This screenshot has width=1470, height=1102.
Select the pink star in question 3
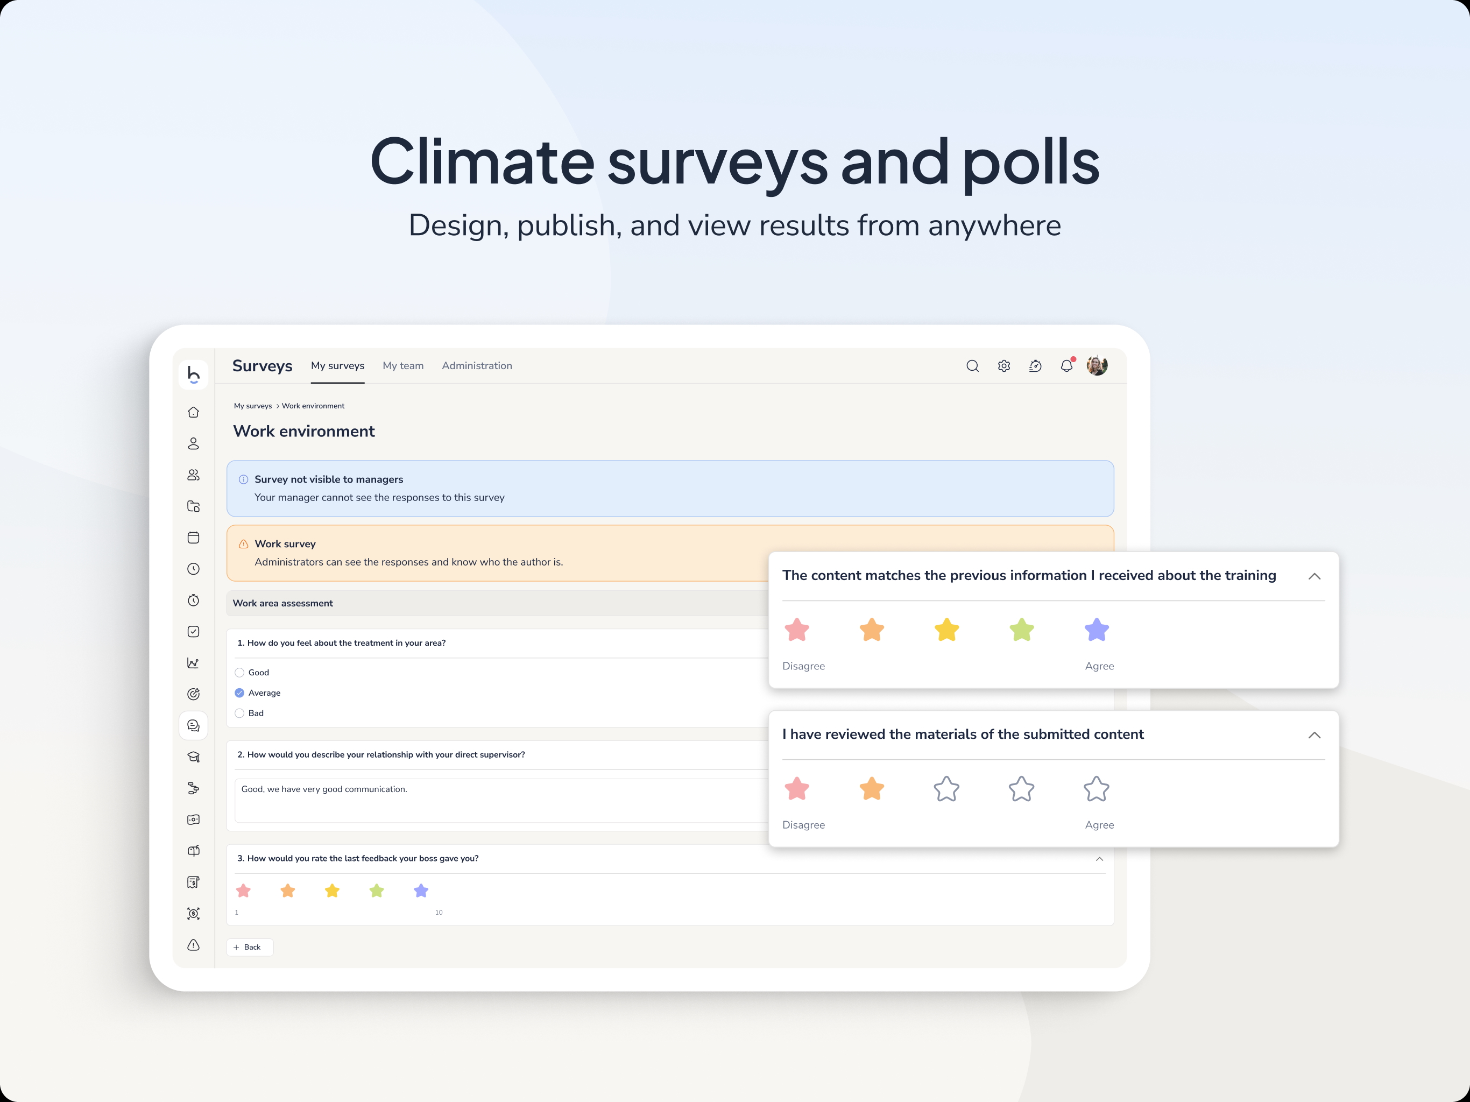(243, 891)
